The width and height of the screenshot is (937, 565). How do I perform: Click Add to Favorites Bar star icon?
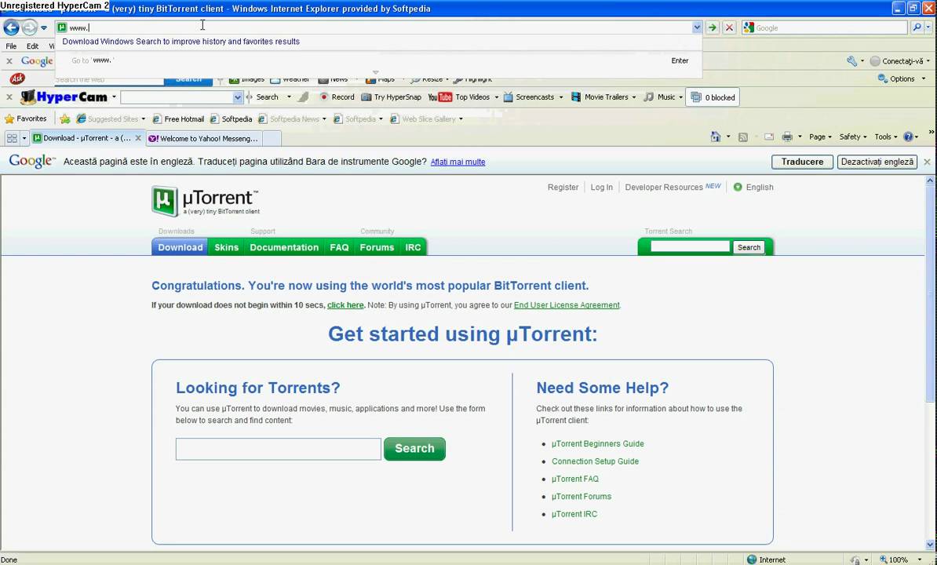[64, 118]
